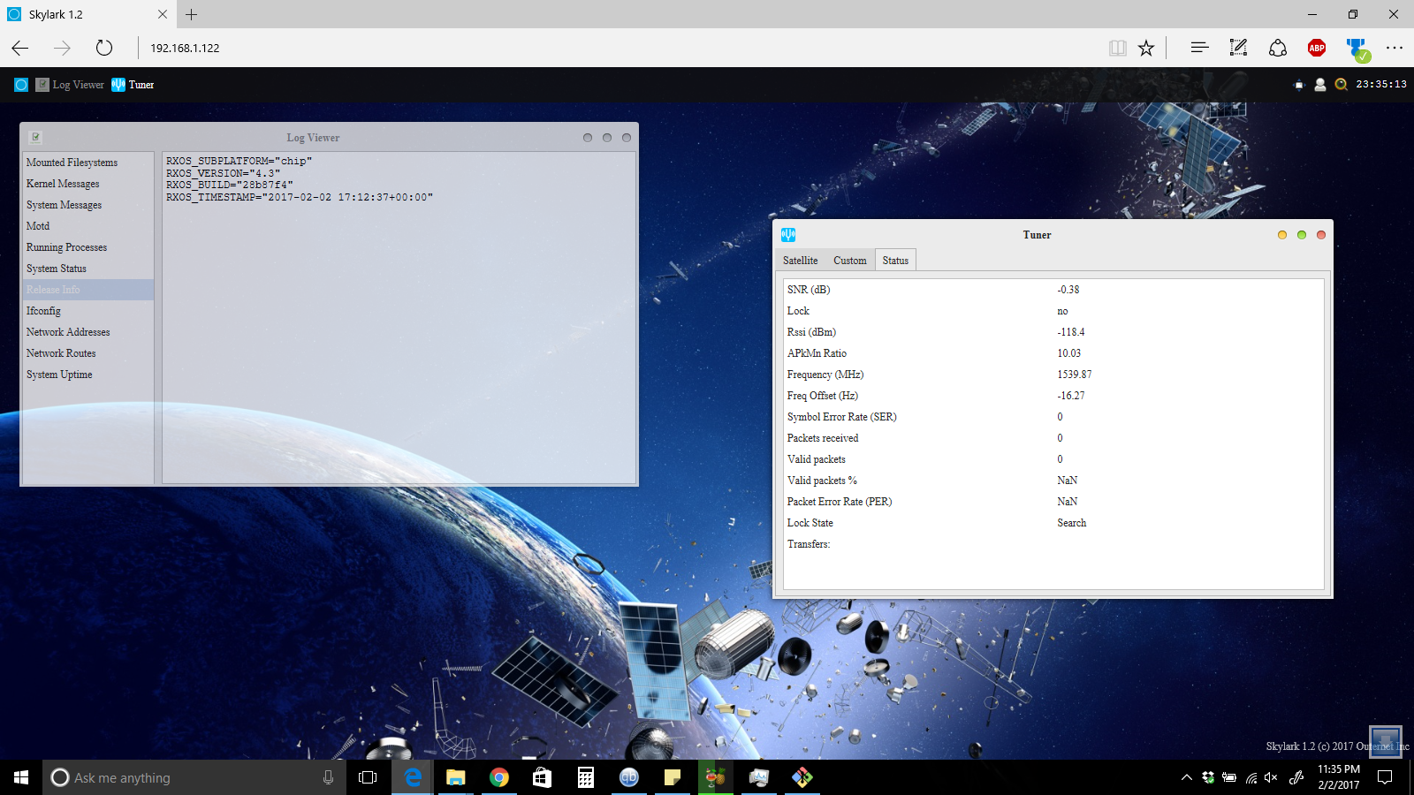Screen dimensions: 1414x795
Task: Close the Skylark 1.2 browser tab
Action: pos(162,14)
